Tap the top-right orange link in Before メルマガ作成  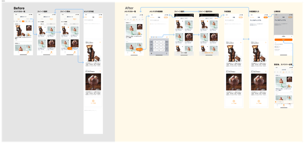point(100,17)
